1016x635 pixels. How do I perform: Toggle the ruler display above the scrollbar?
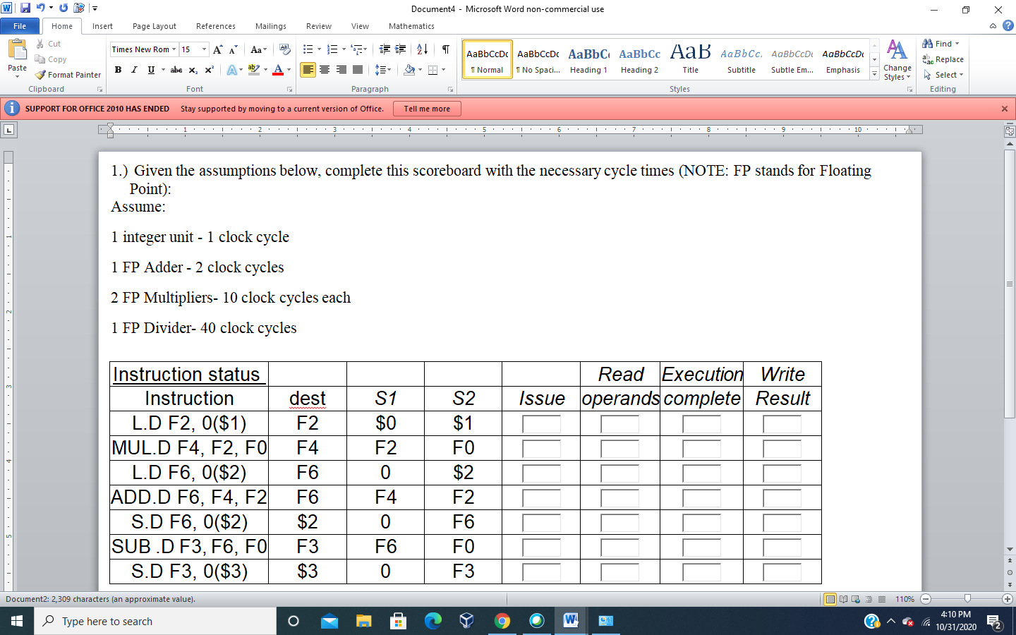pos(1010,131)
